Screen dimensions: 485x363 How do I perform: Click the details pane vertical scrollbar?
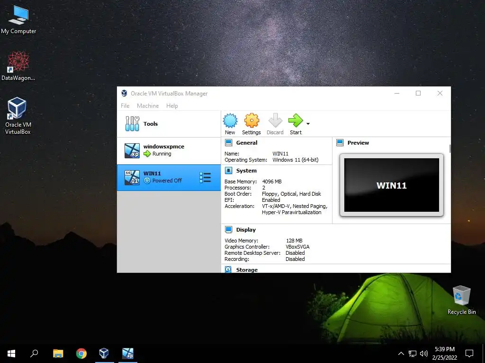(450, 148)
